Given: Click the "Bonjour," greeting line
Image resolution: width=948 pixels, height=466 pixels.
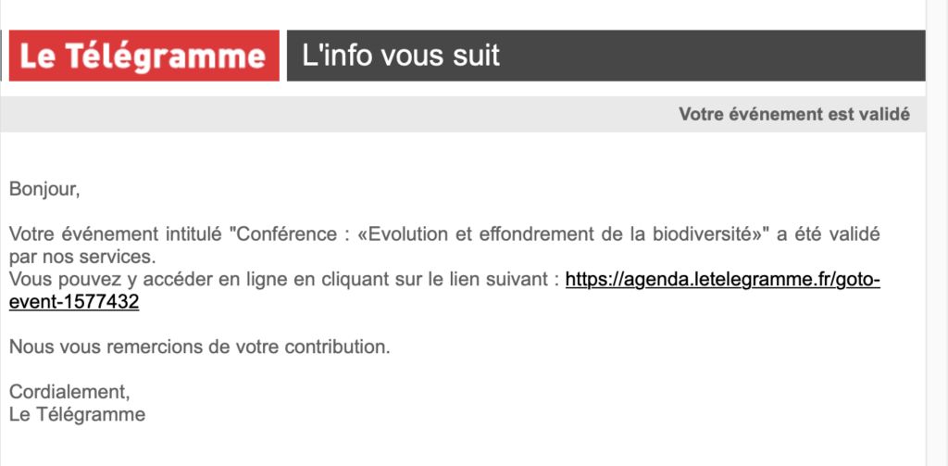Looking at the screenshot, I should pyautogui.click(x=44, y=189).
